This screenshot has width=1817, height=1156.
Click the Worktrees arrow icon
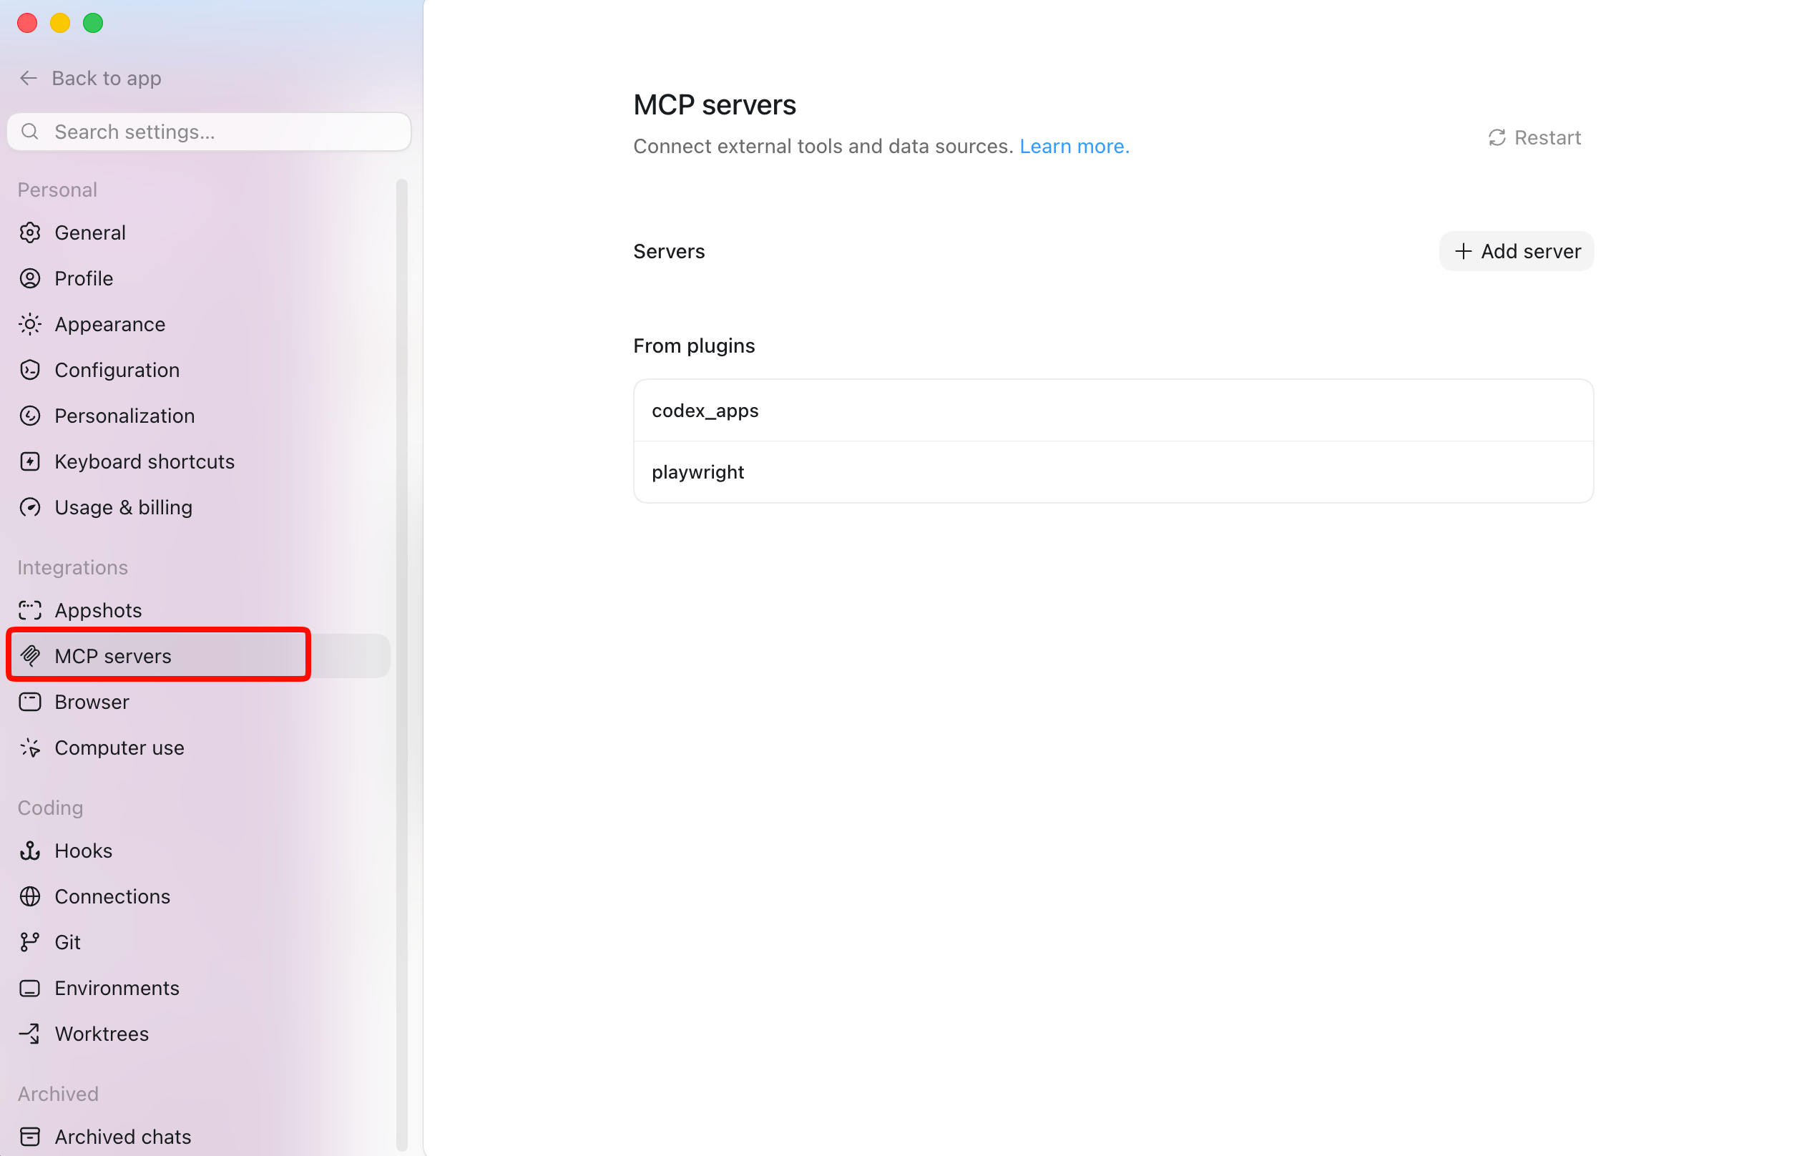[30, 1034]
